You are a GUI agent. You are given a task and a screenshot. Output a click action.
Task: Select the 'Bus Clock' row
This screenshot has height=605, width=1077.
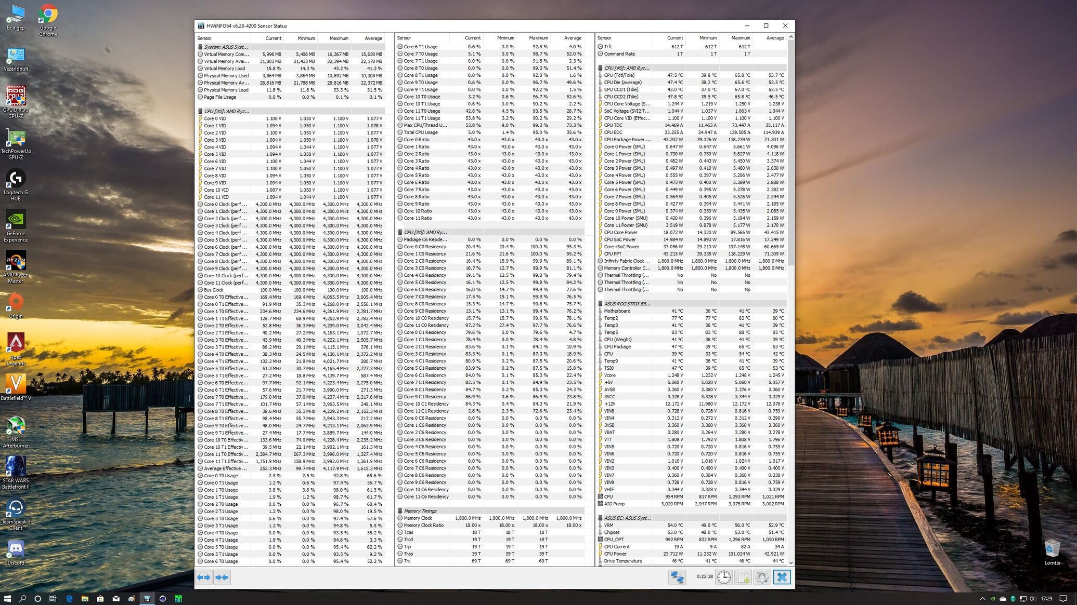[x=290, y=290]
